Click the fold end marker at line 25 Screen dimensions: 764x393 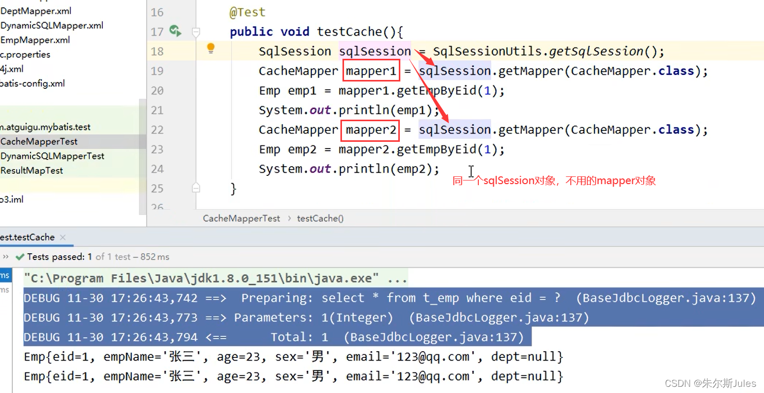[196, 188]
